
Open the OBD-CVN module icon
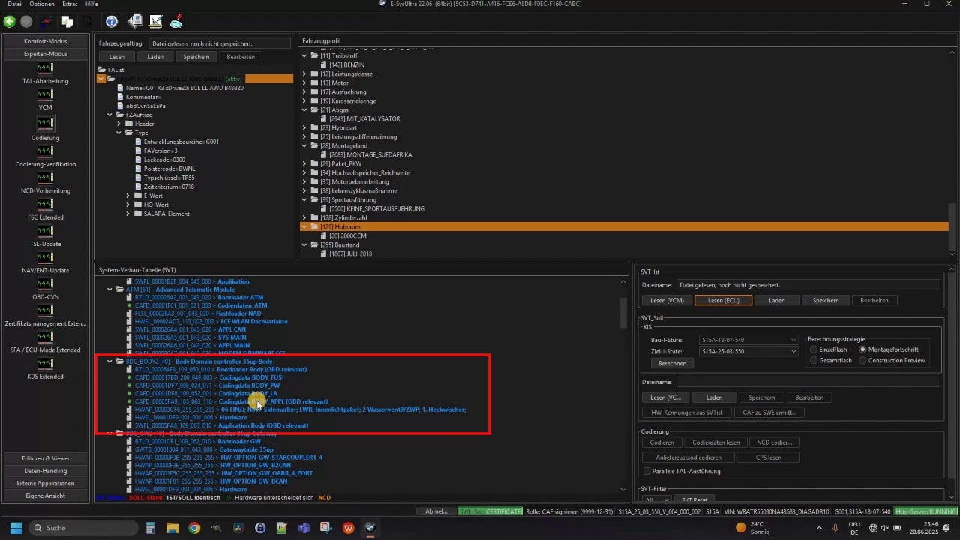pyautogui.click(x=45, y=283)
